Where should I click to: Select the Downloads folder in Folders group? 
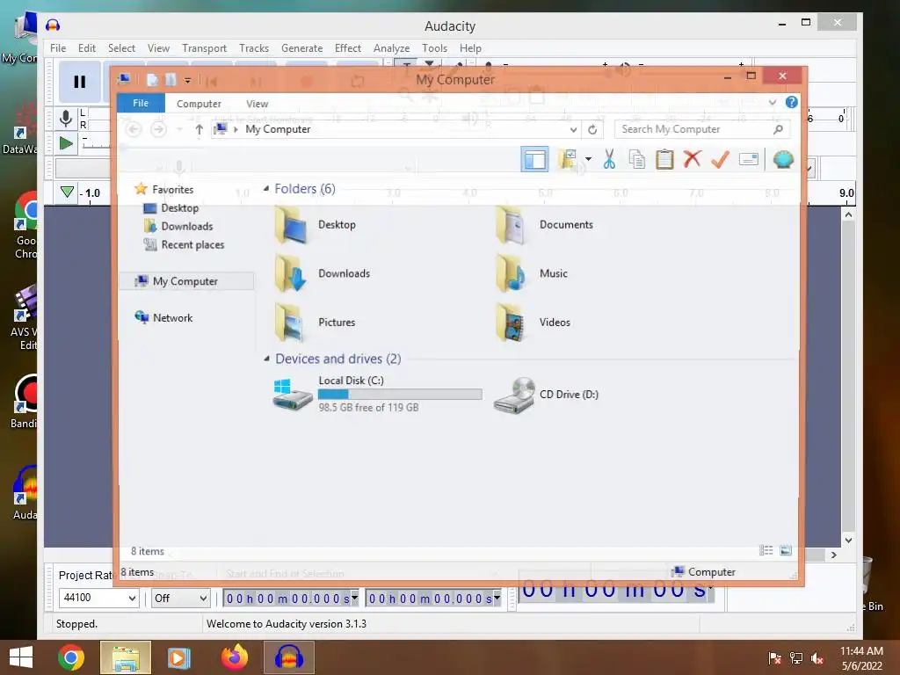click(x=322, y=274)
